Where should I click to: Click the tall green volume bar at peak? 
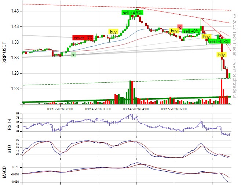tap(130, 92)
